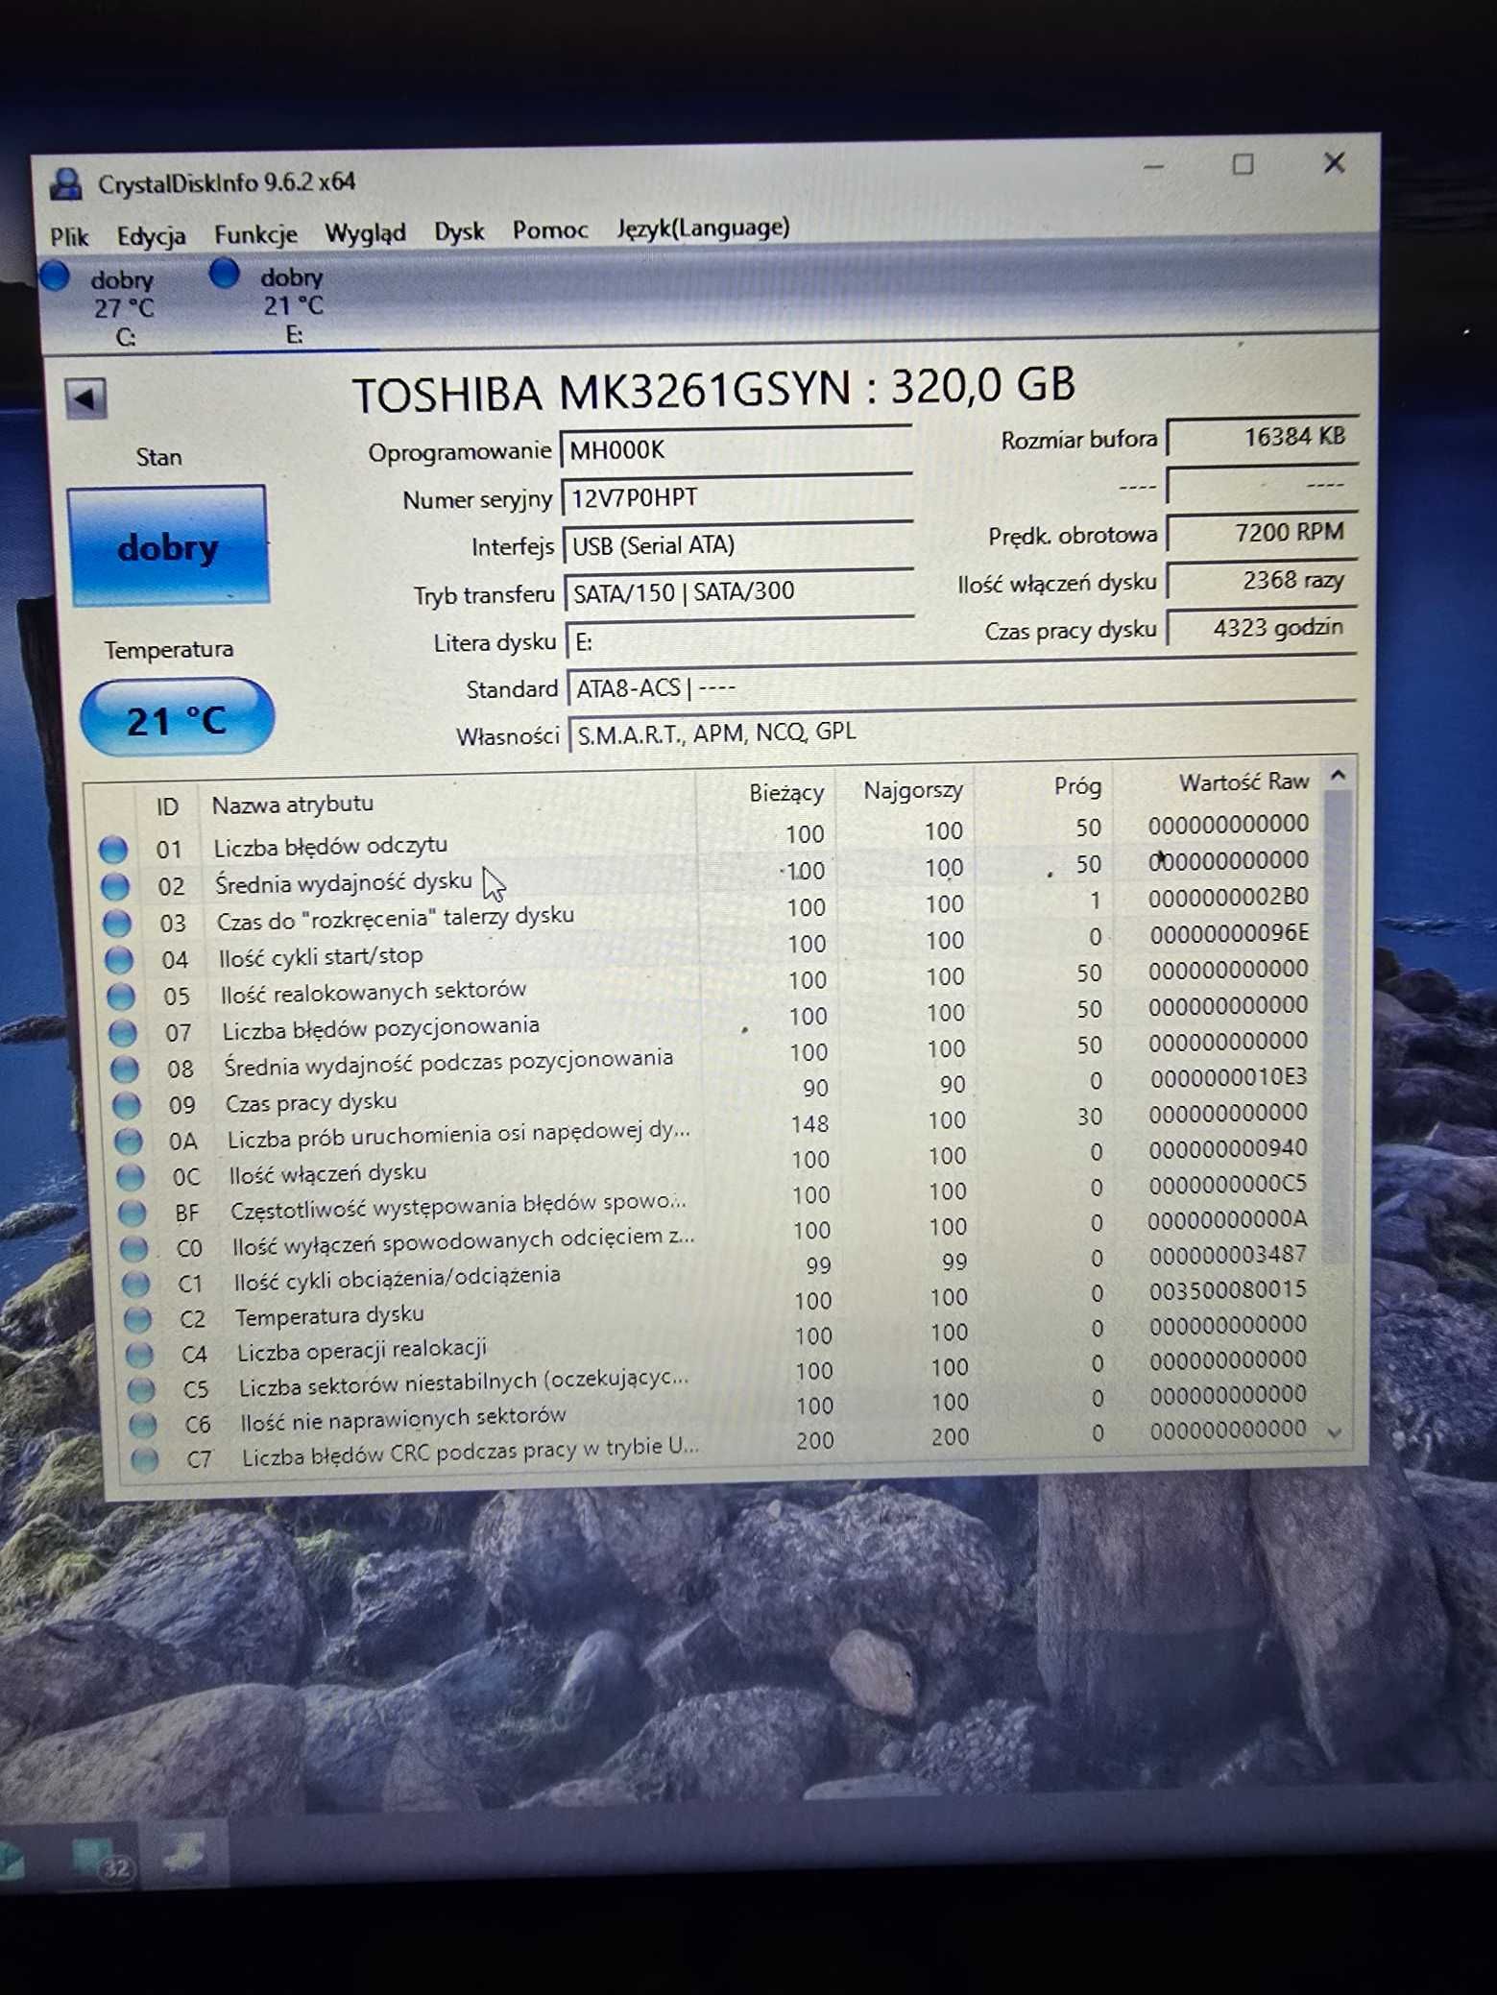Click the taskbar icon right of the 32 badge
The image size is (1497, 1995).
pos(183,1853)
